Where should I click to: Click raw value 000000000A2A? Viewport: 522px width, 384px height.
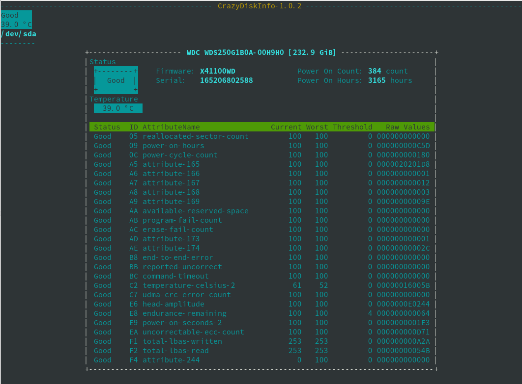(404, 341)
